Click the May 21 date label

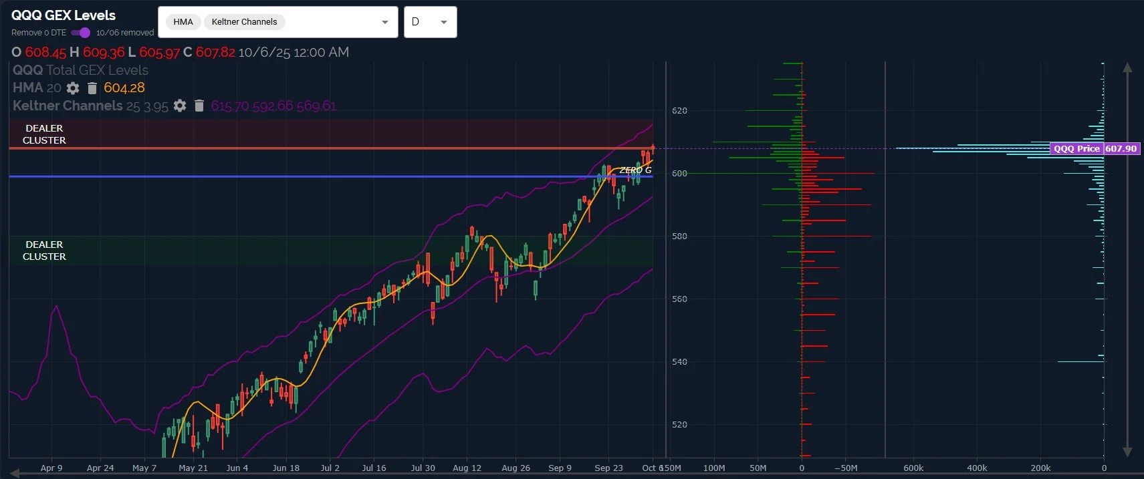[x=193, y=468]
